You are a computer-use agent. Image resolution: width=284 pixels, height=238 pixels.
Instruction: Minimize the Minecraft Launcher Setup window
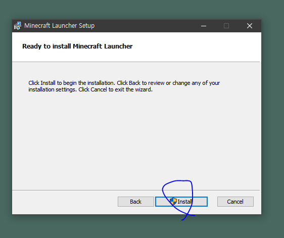pos(204,26)
